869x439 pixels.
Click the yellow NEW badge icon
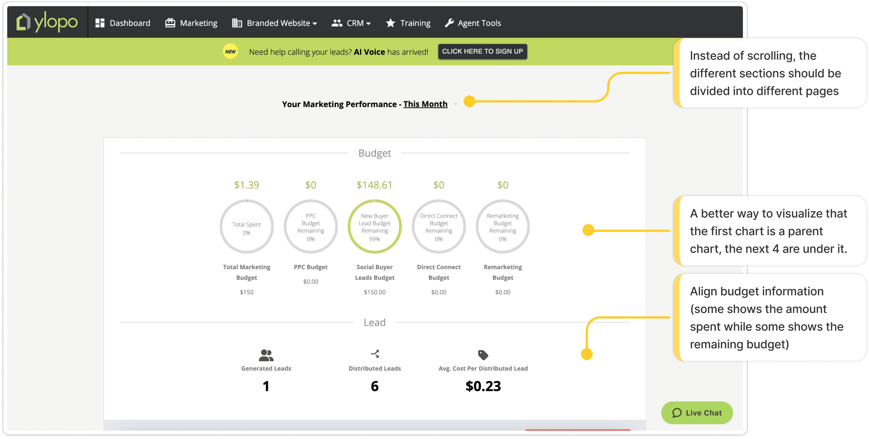pyautogui.click(x=230, y=52)
